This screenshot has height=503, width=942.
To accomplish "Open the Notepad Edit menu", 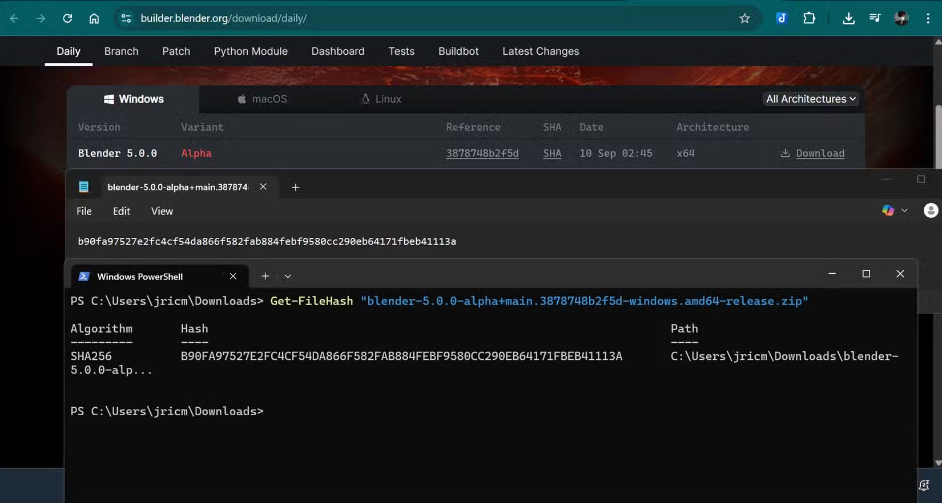I will tap(121, 211).
